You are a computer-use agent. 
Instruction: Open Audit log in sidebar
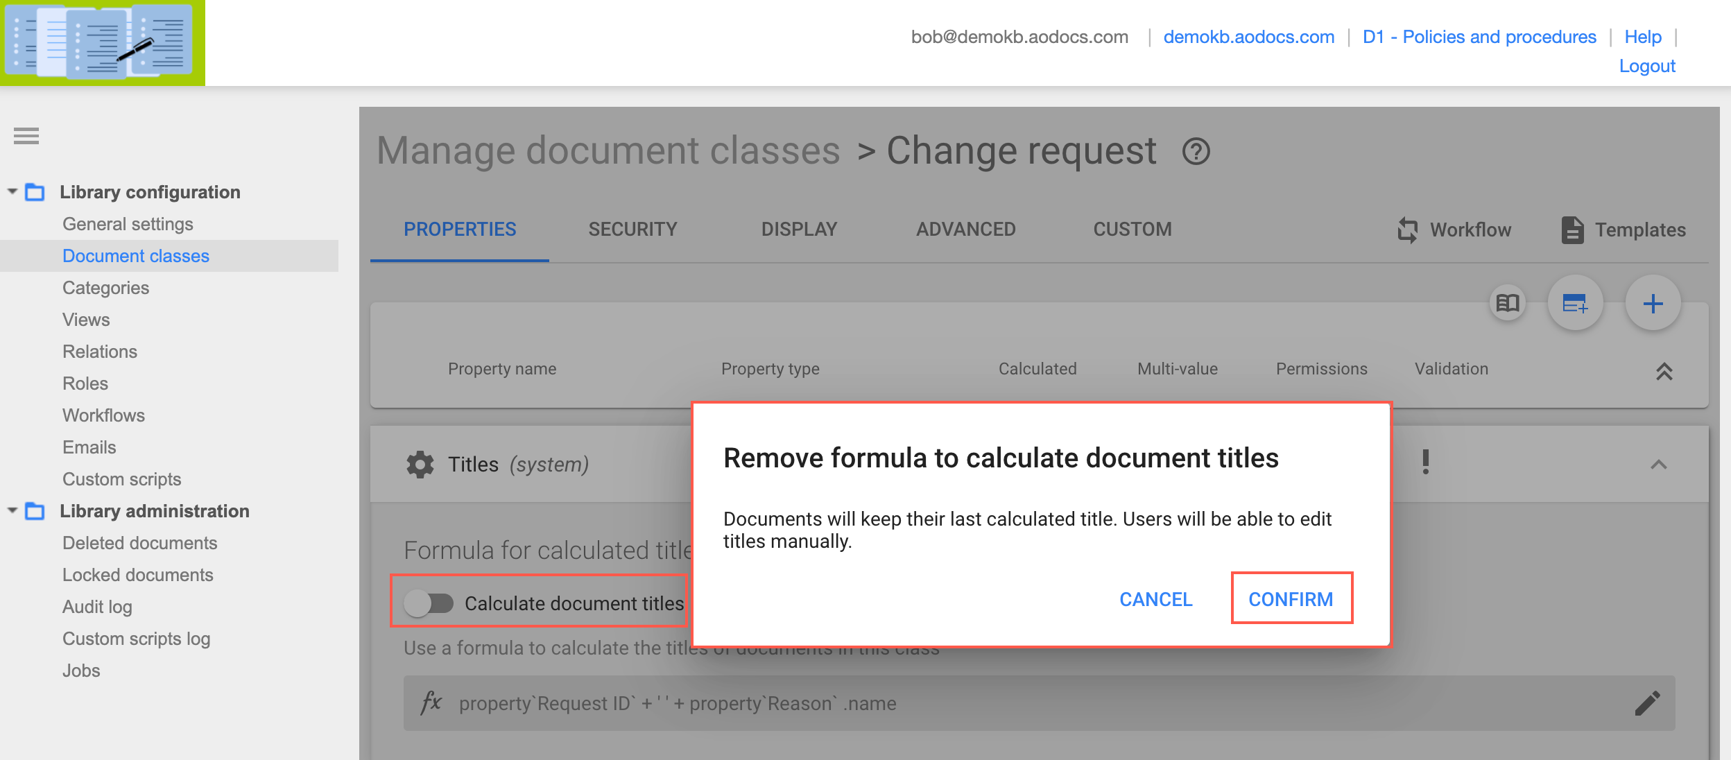pos(97,607)
